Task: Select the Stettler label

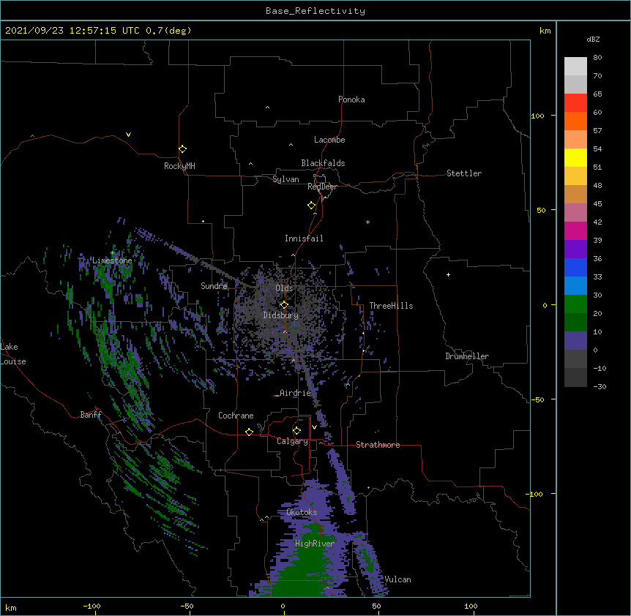Action: pos(464,173)
